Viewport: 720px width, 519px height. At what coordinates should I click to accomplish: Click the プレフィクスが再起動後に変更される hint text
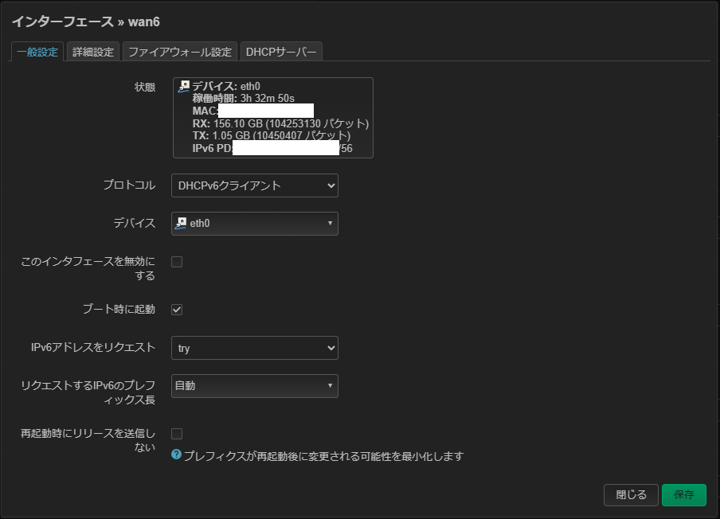click(323, 456)
